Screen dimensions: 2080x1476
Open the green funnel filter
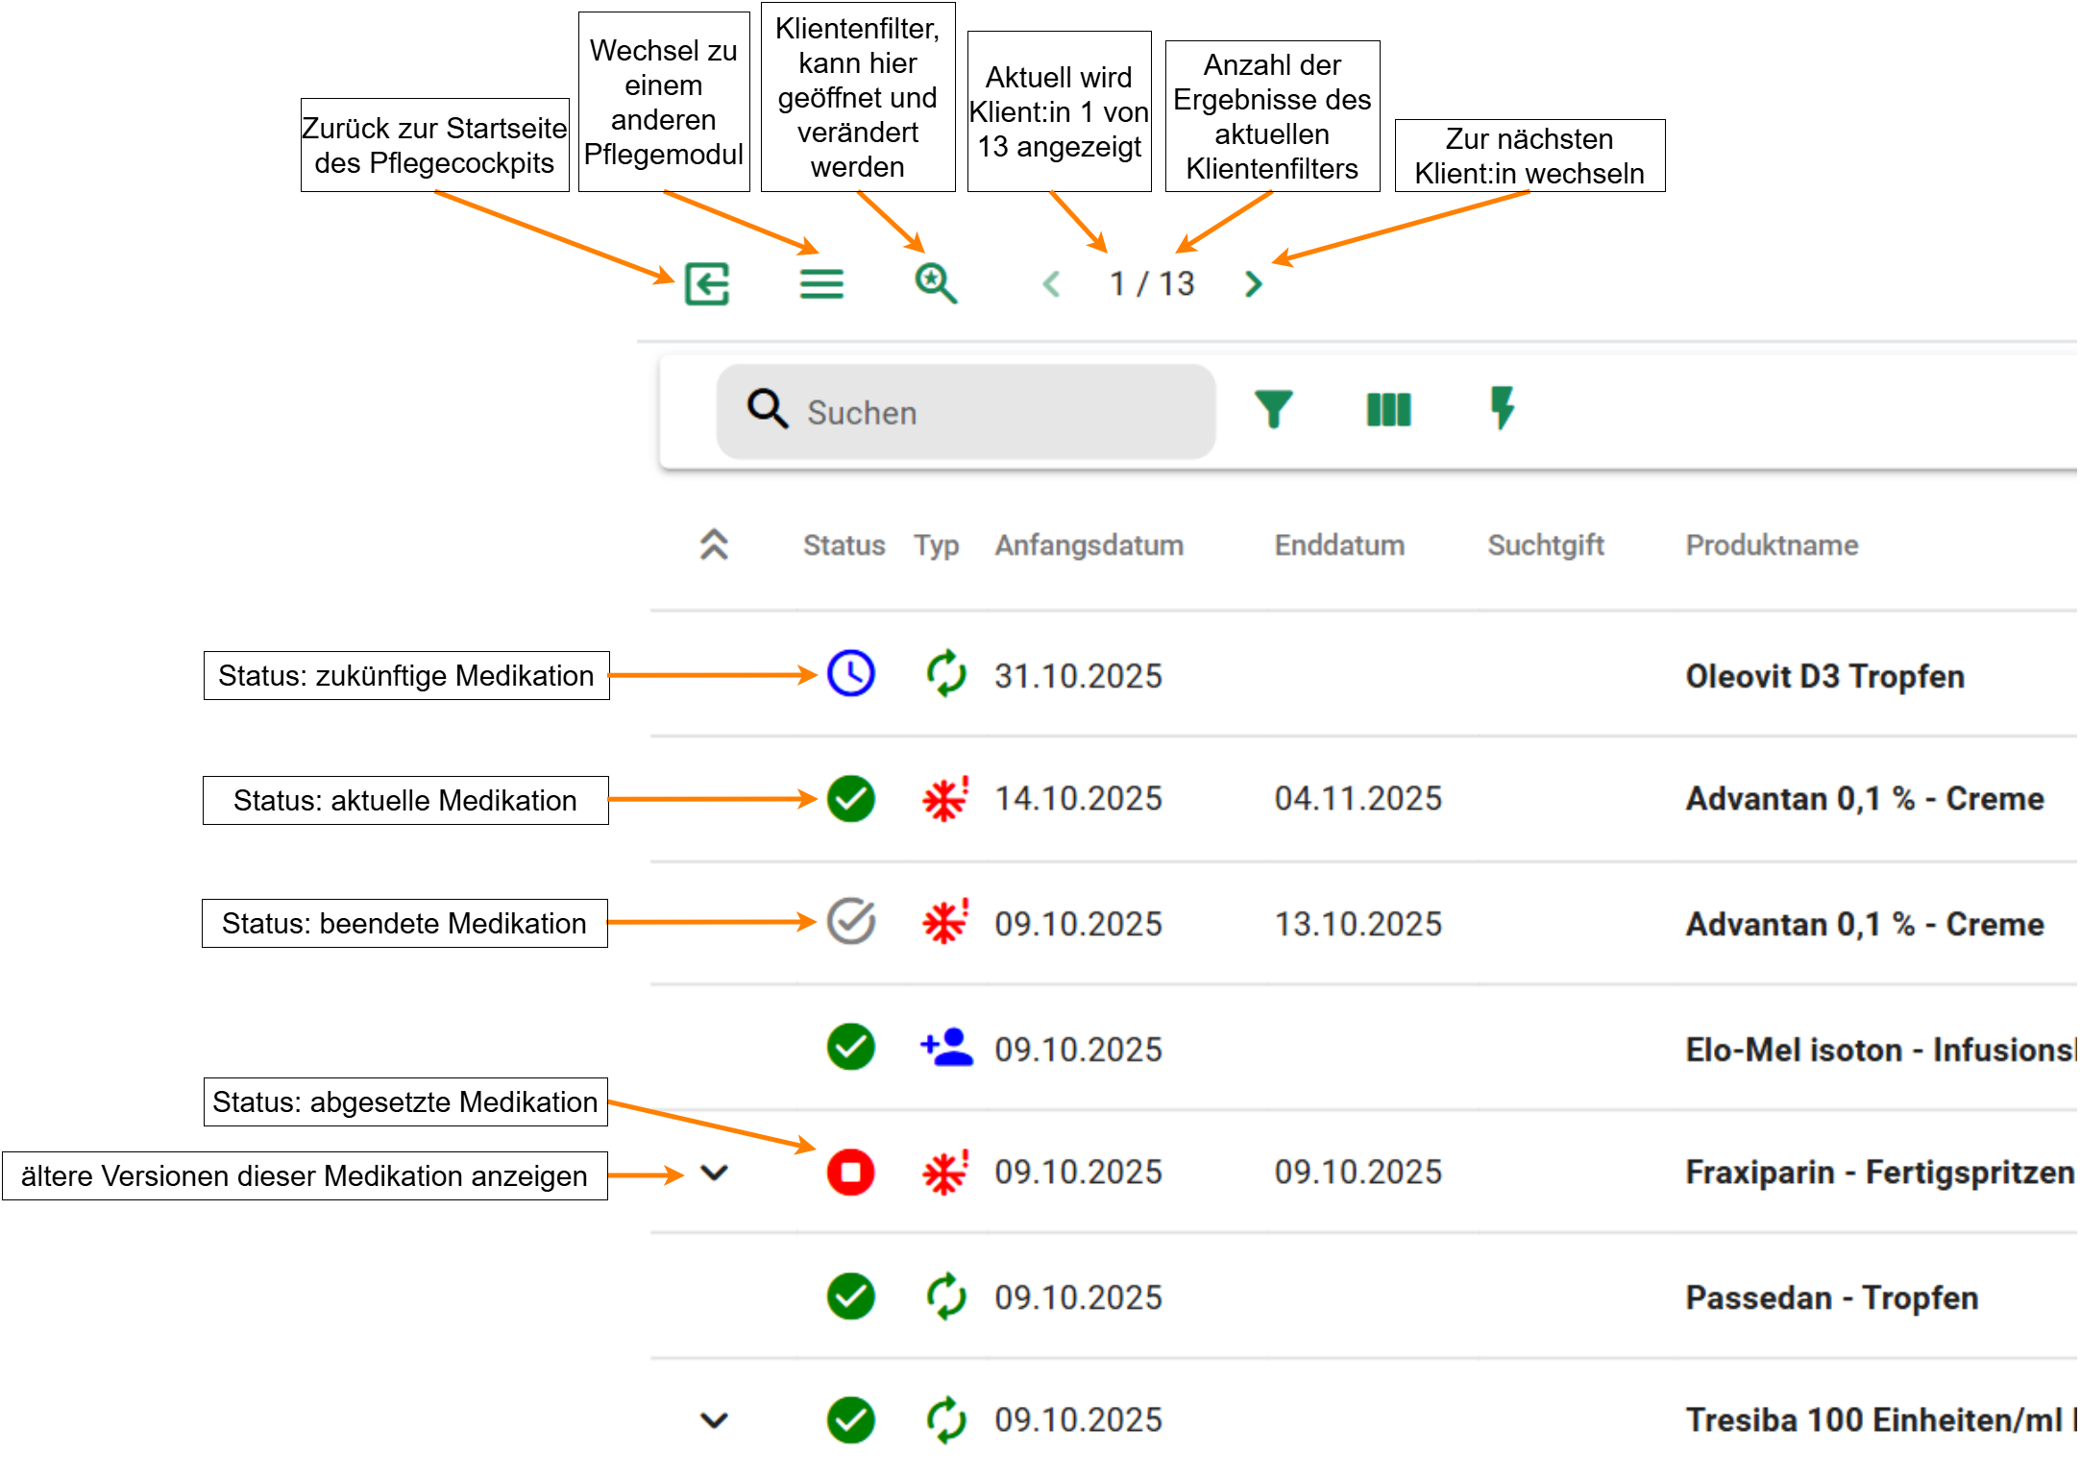click(1274, 410)
